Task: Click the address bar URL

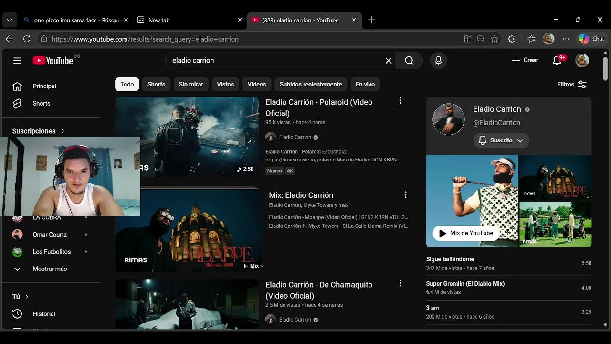Action: coord(145,39)
